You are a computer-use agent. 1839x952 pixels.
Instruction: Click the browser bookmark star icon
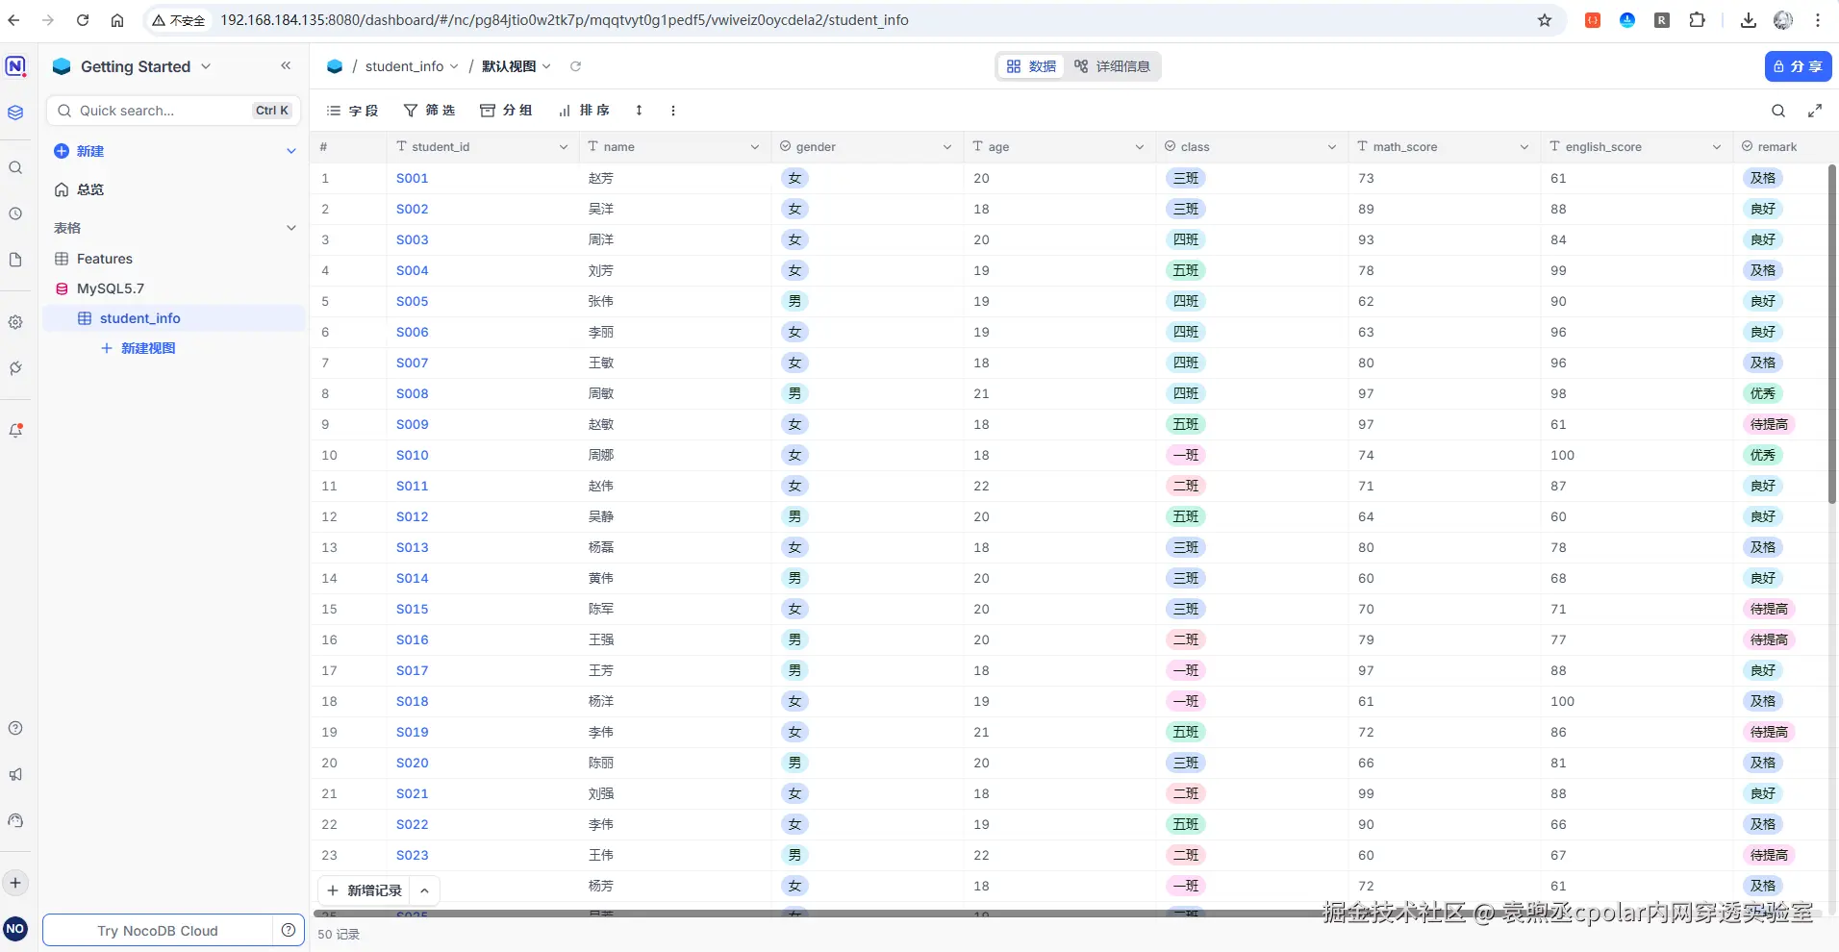click(x=1545, y=20)
